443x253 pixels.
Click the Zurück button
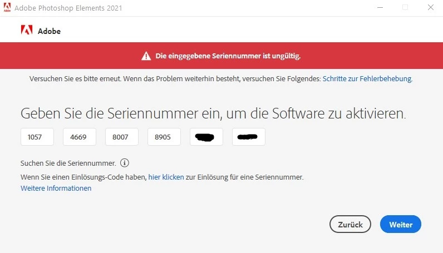tap(350, 224)
